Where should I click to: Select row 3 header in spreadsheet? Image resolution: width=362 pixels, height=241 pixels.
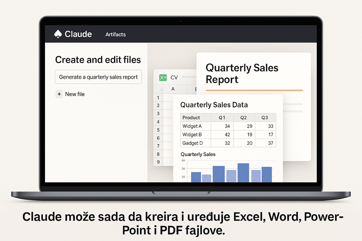tap(158, 114)
